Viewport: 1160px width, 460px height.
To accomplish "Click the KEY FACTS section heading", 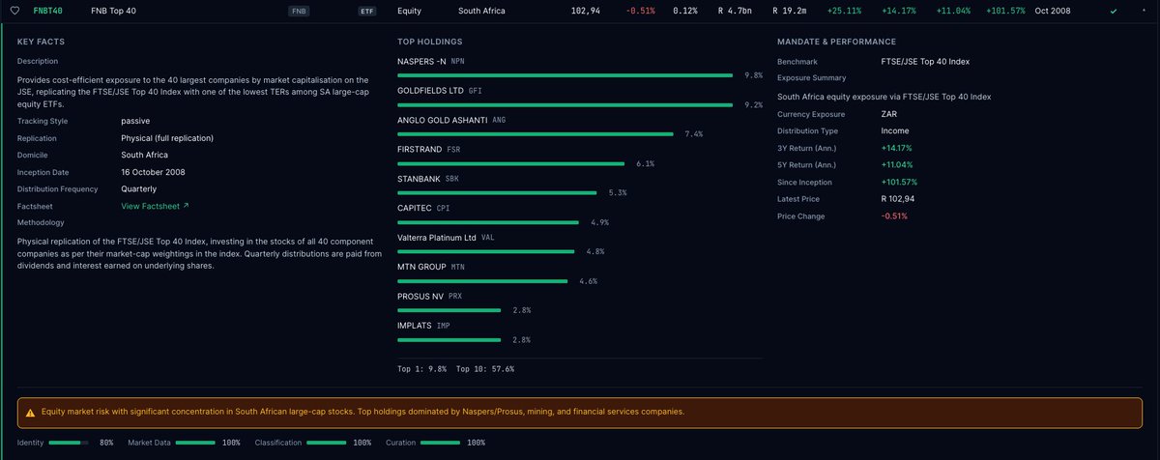I will [x=42, y=42].
